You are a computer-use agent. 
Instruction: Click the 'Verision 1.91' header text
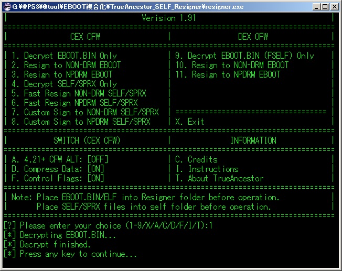tap(168, 18)
